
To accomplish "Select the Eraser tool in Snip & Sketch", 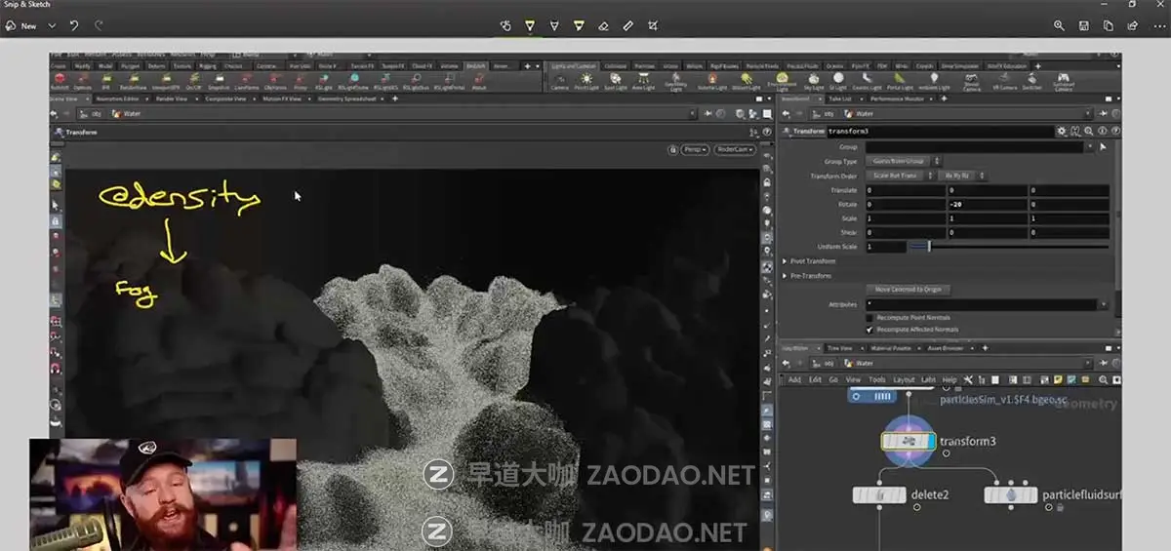I will pyautogui.click(x=603, y=25).
